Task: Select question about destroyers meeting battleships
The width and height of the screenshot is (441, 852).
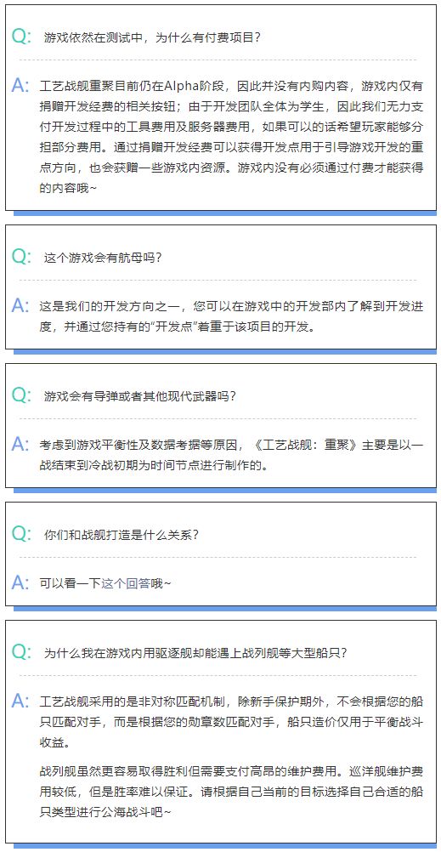Action: tap(195, 653)
